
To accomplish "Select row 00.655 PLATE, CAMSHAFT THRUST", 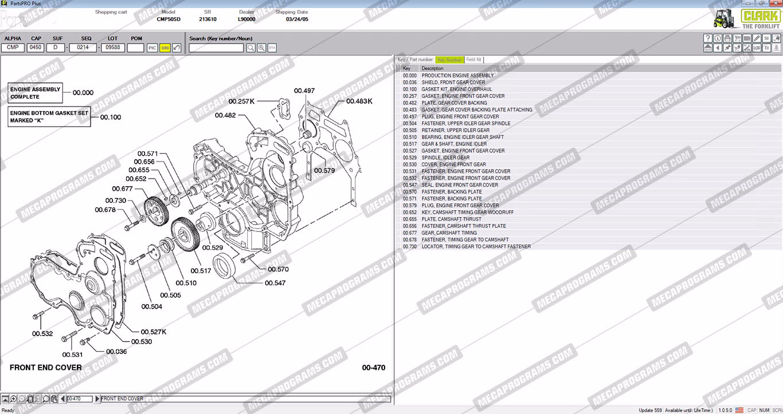I will pos(589,219).
